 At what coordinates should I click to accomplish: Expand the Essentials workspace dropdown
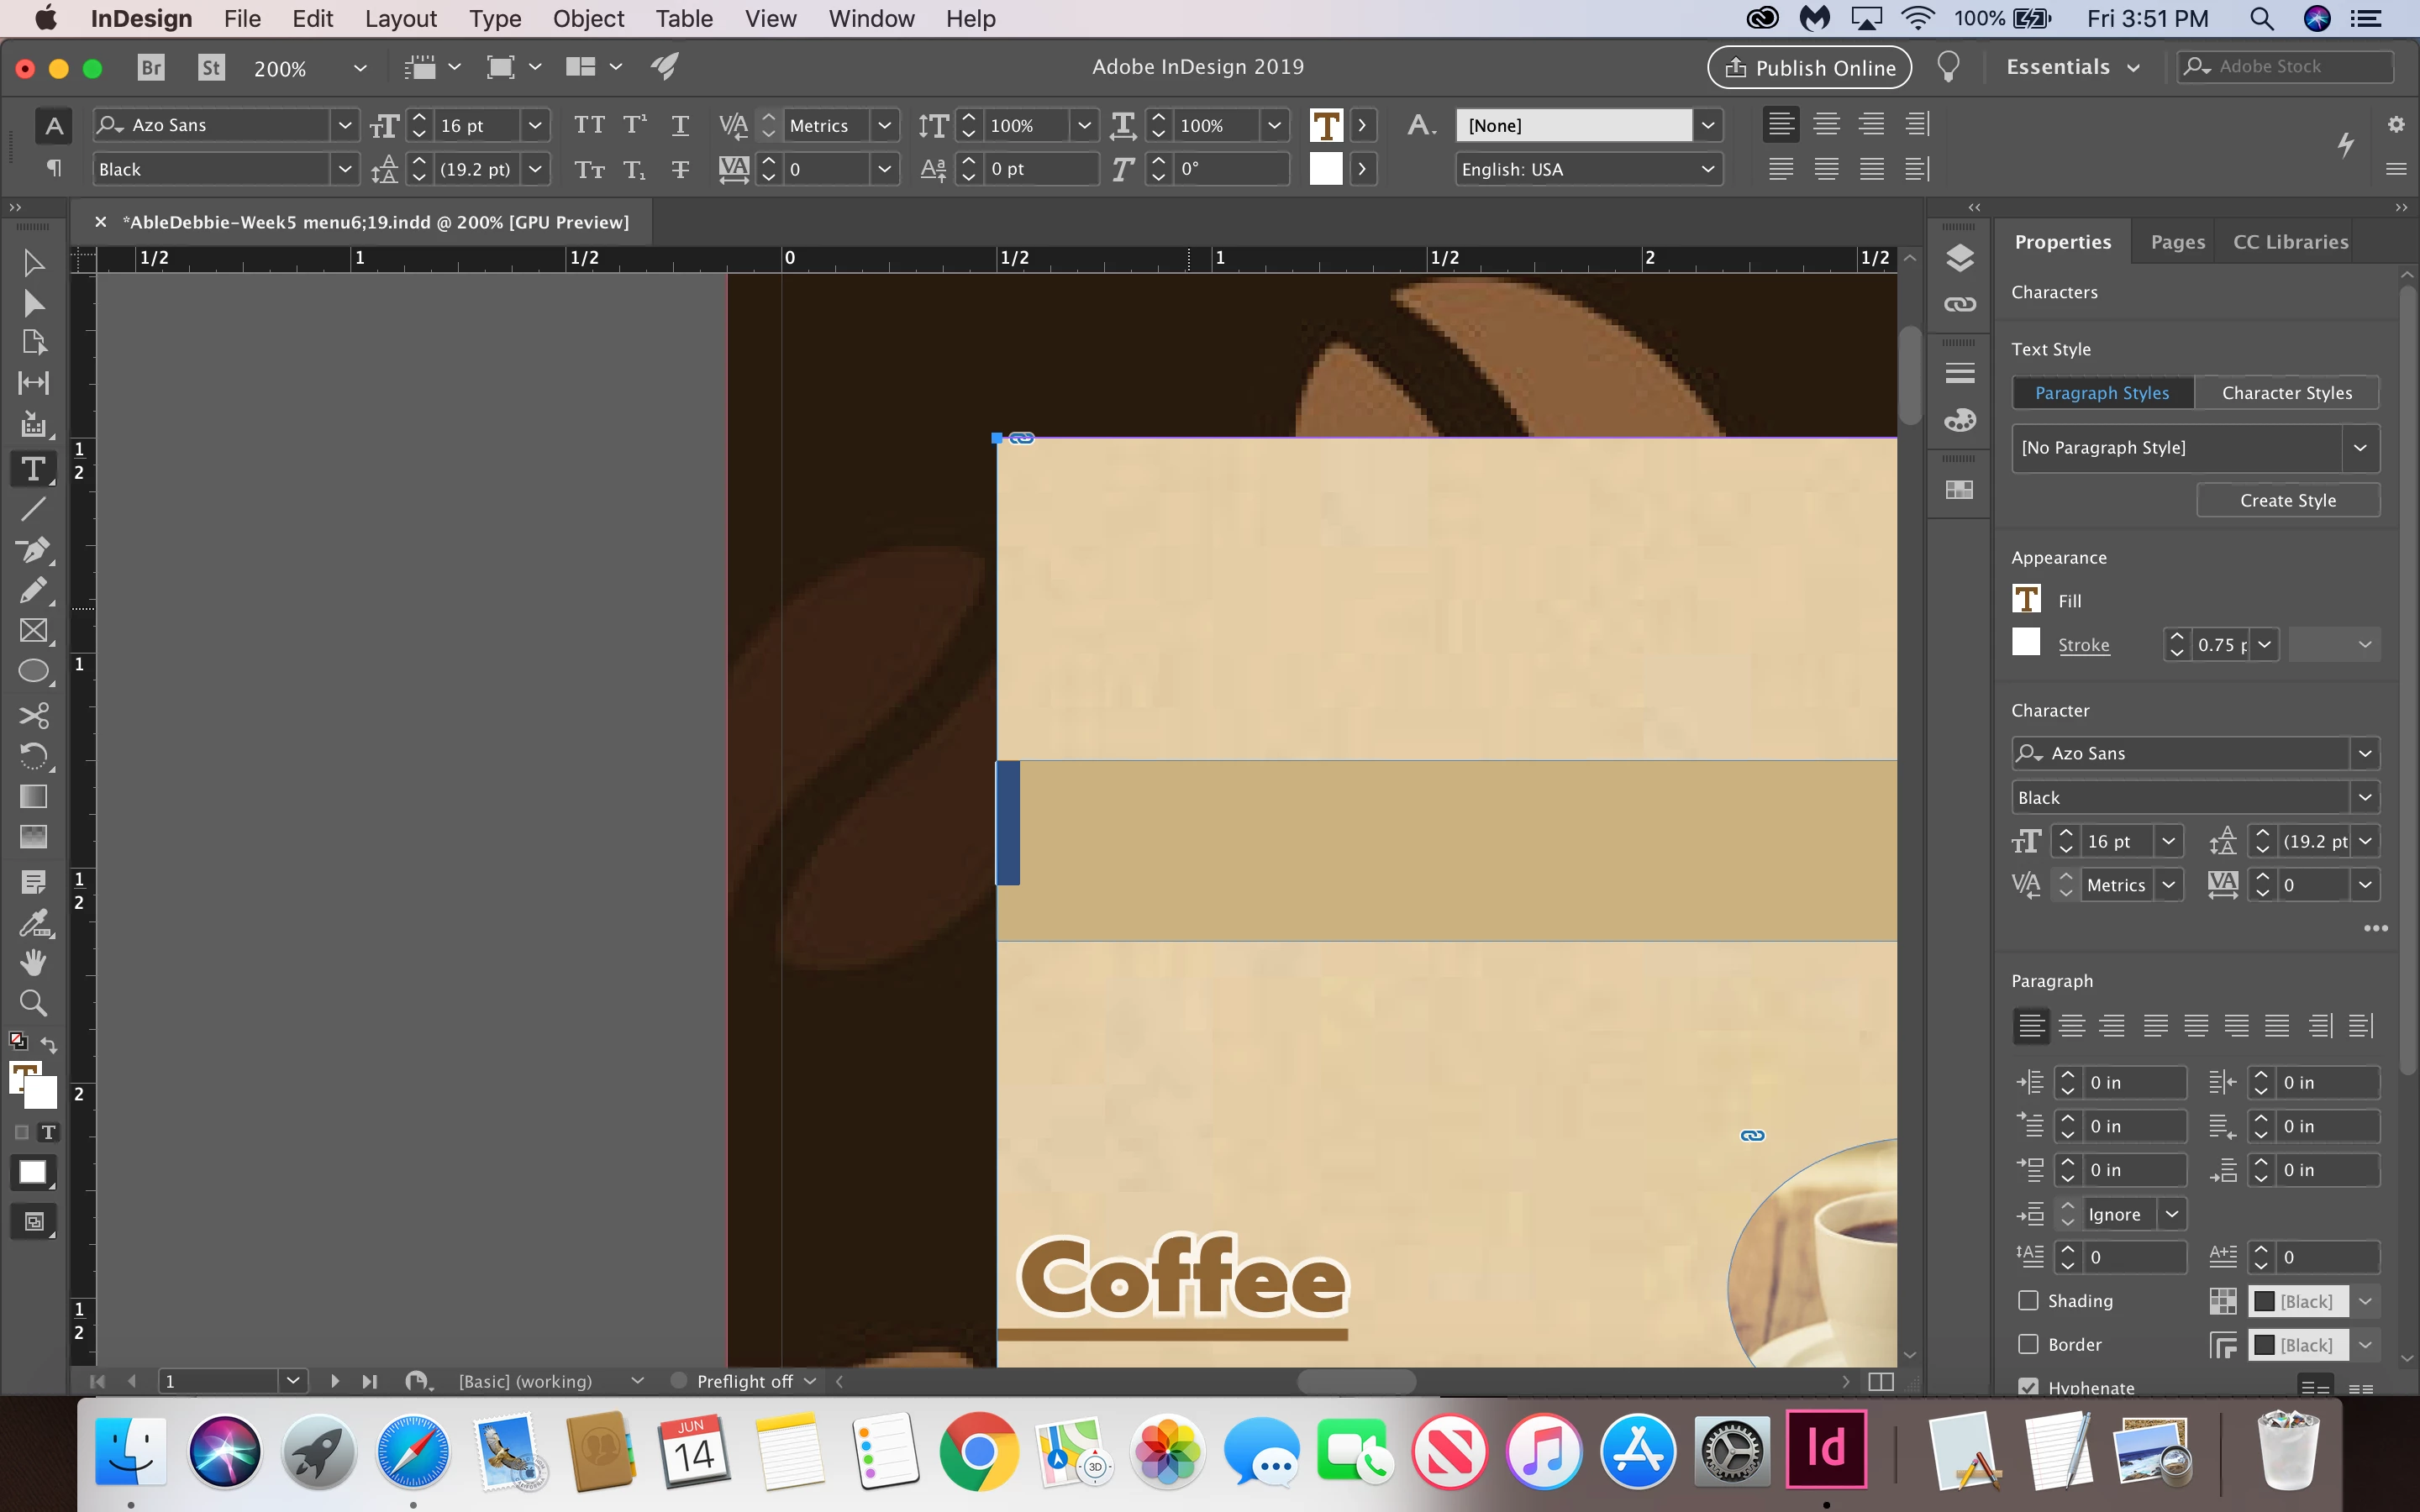[x=2072, y=67]
